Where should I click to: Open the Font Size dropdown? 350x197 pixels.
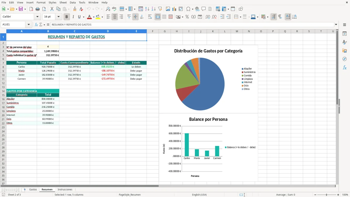pyautogui.click(x=58, y=17)
